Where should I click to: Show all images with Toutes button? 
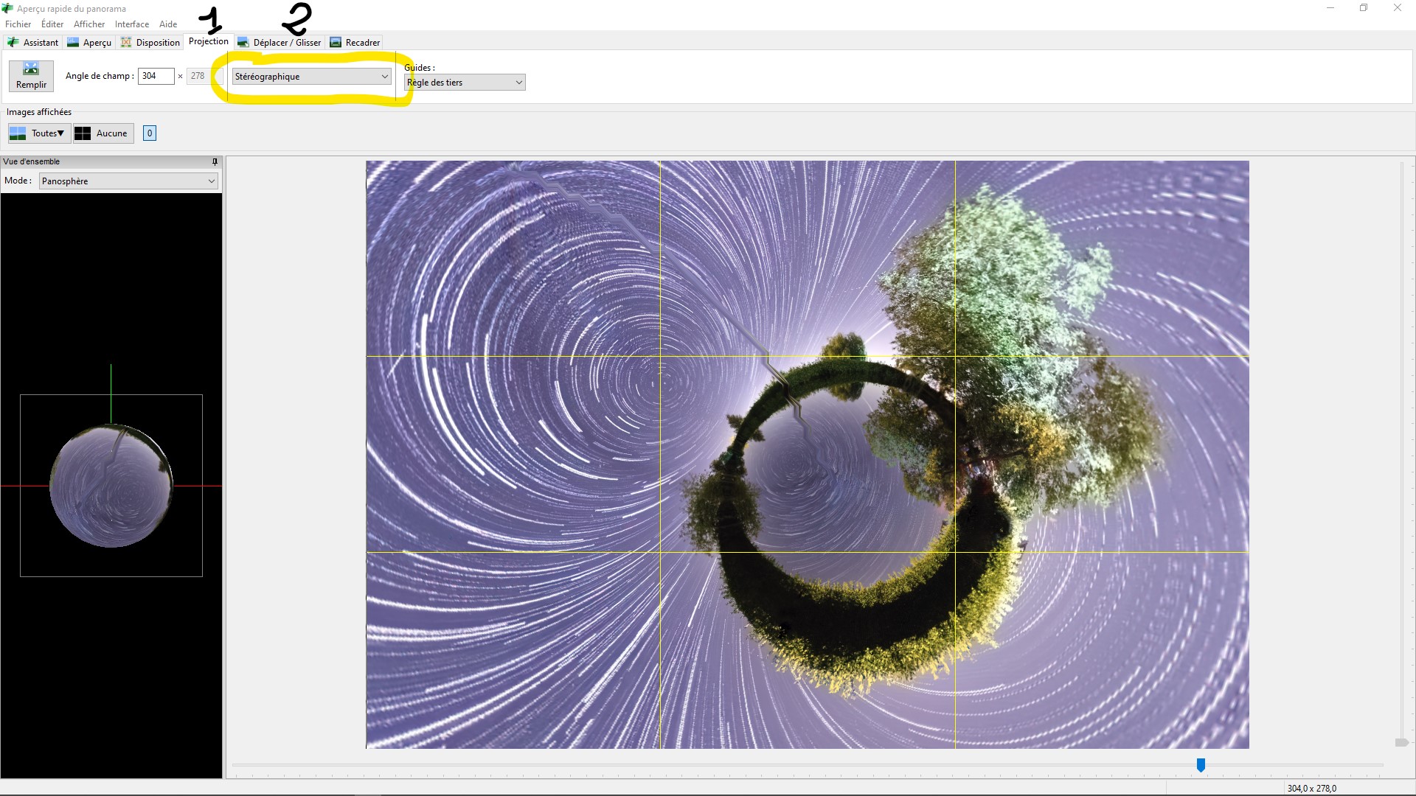click(x=38, y=133)
